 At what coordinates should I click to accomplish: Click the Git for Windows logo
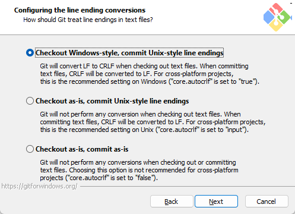277,17
